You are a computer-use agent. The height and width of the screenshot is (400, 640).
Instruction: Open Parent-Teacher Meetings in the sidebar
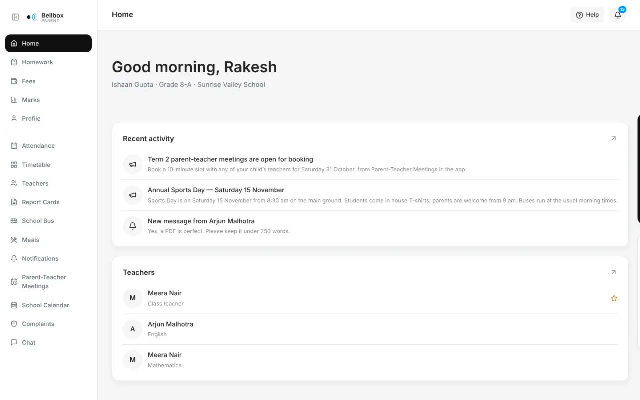[48, 282]
